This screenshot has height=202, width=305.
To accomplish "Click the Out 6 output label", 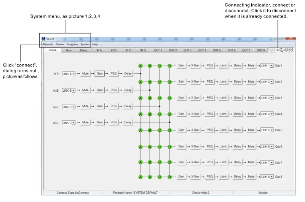I will (279, 146).
